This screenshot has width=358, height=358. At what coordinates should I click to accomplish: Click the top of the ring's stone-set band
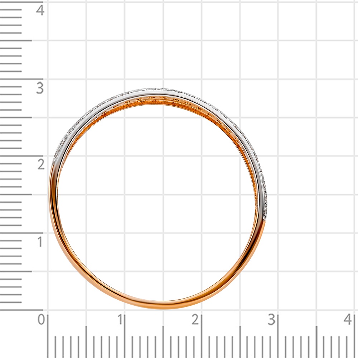click(x=158, y=91)
